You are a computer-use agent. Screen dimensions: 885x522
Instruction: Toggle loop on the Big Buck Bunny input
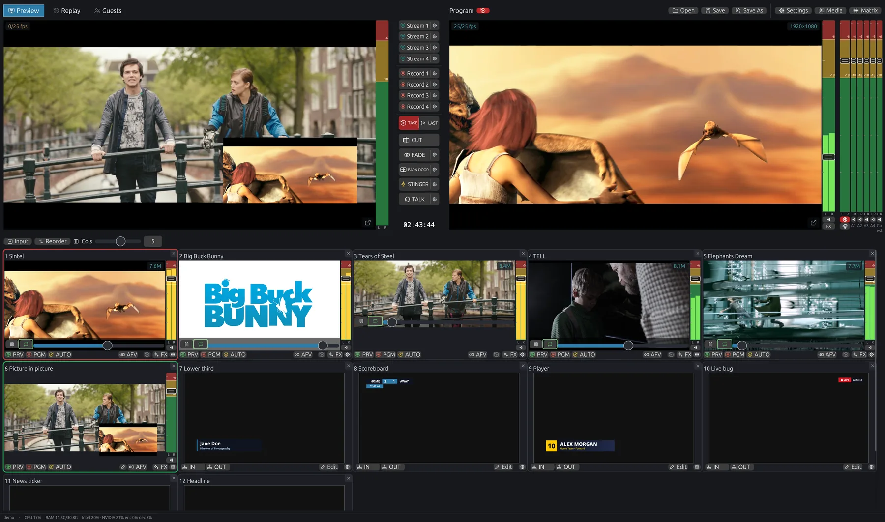point(201,344)
